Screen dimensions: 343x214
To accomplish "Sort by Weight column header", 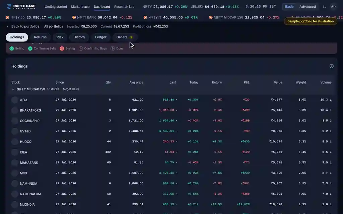I will [301, 82].
